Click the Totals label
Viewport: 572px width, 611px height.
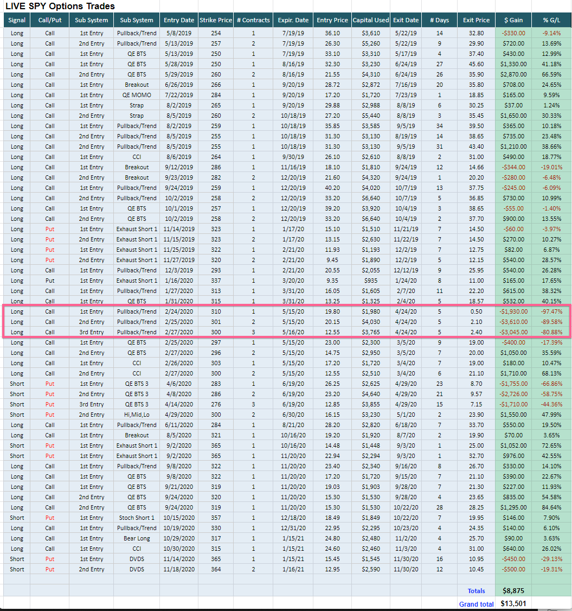(476, 591)
